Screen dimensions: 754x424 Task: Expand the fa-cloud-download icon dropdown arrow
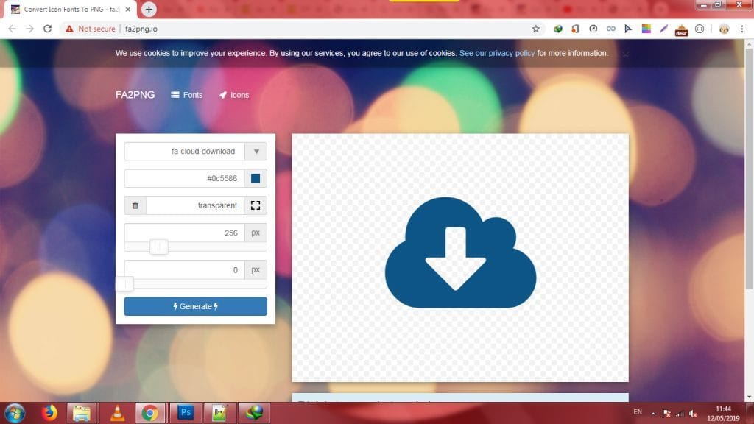256,152
